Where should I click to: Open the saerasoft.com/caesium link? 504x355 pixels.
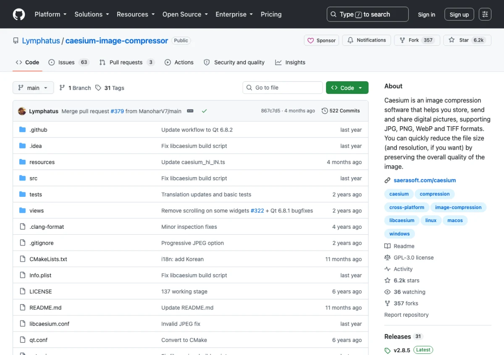pos(425,180)
